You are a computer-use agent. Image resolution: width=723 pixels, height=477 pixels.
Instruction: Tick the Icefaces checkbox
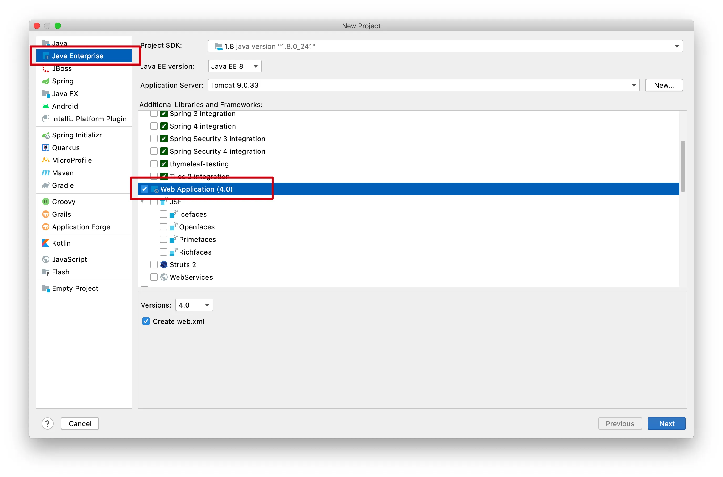pyautogui.click(x=163, y=214)
